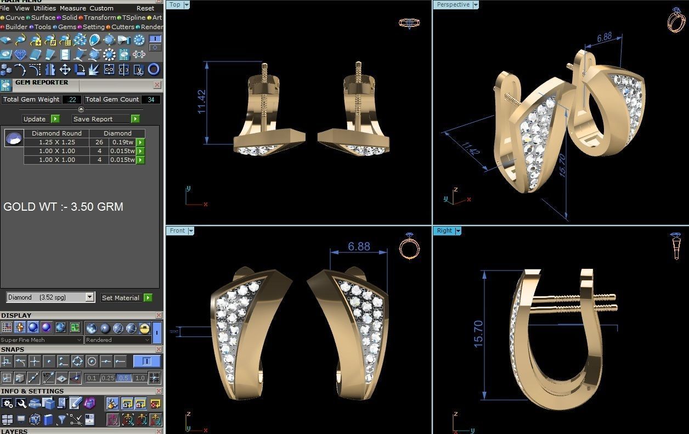Set grid snap increment to 1.0
689x434 pixels.
tap(139, 377)
